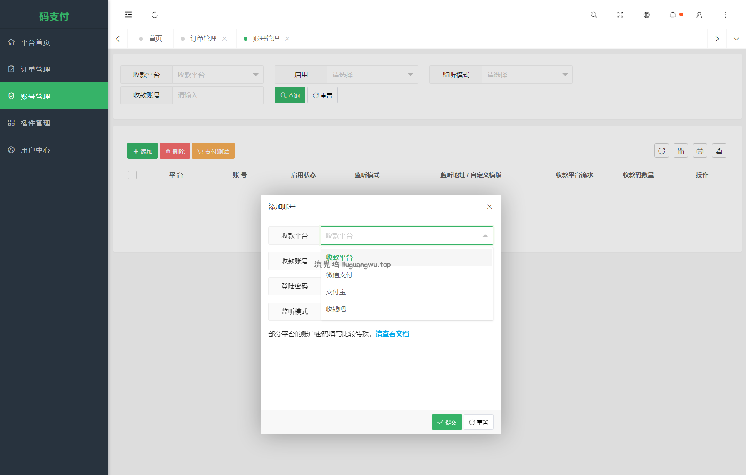The width and height of the screenshot is (746, 475).
Task: Click the page refresh icon in header
Action: point(155,15)
